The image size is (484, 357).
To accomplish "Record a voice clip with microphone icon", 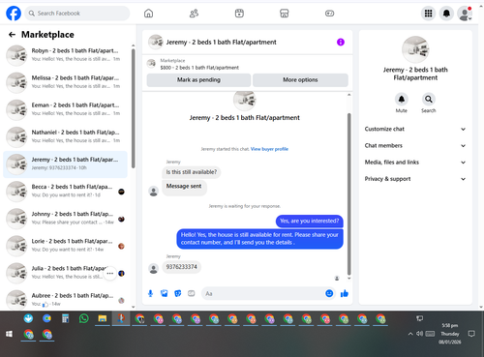I will pyautogui.click(x=150, y=293).
